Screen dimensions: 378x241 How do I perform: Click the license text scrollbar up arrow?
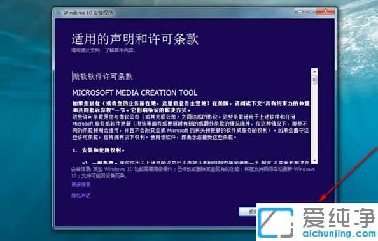pyautogui.click(x=314, y=71)
